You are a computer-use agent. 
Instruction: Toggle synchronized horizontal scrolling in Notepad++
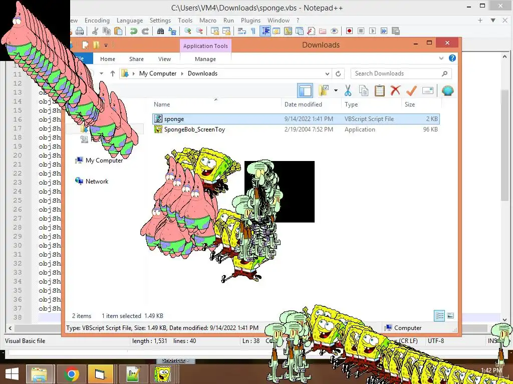pyautogui.click(x=226, y=31)
